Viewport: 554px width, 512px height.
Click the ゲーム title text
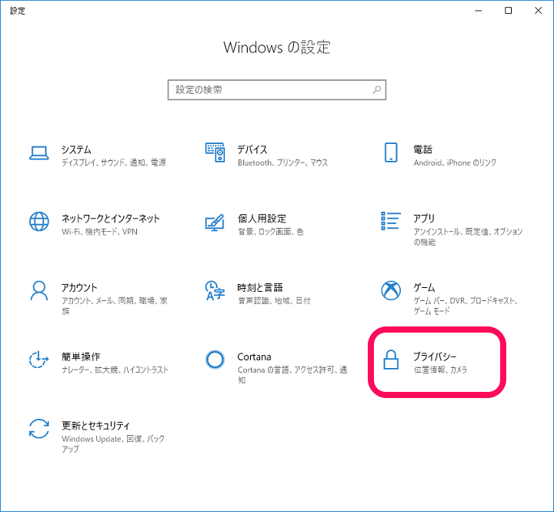point(424,287)
